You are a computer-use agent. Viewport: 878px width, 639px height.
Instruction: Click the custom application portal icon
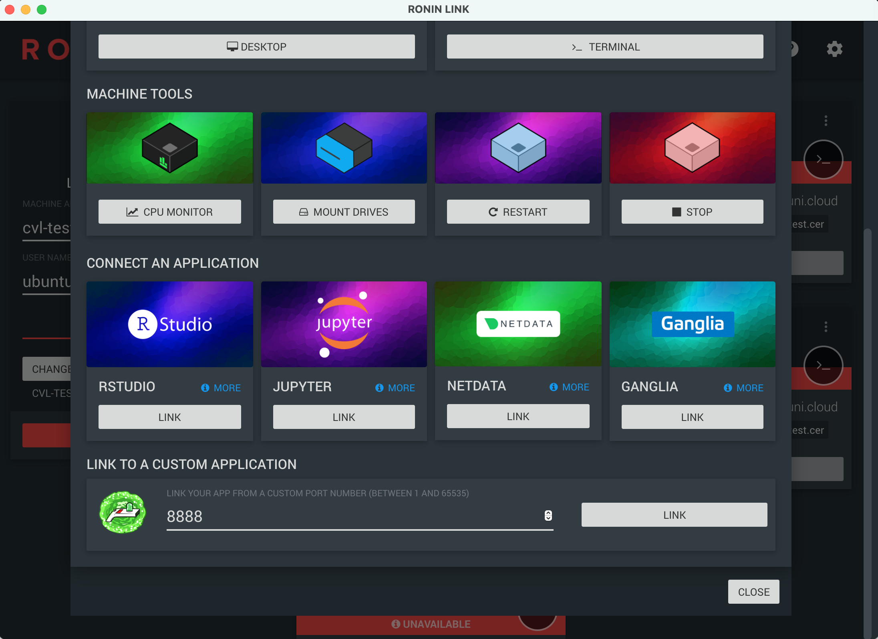pos(123,512)
